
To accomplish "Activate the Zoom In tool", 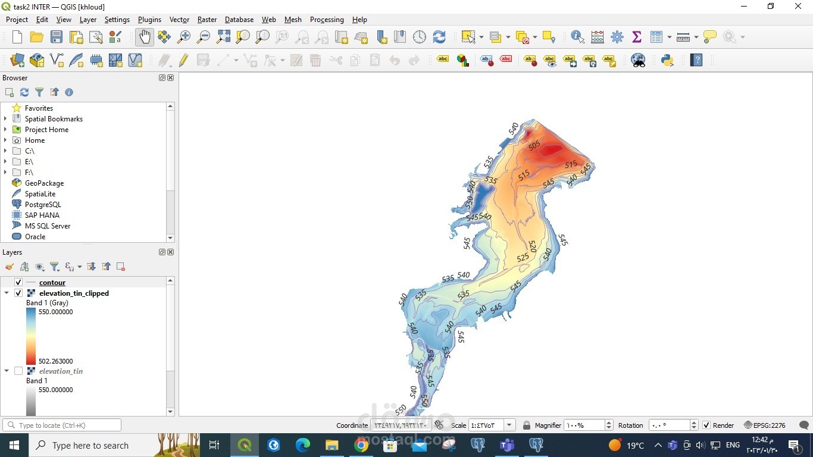I will [x=183, y=36].
